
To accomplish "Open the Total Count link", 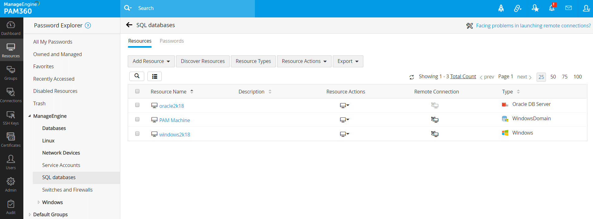I will point(463,76).
